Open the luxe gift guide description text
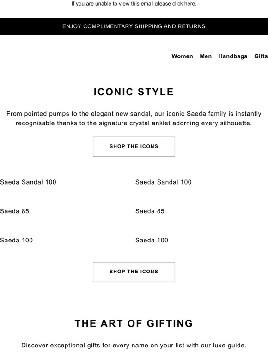Image resolution: width=268 pixels, height=358 pixels. 134,345
